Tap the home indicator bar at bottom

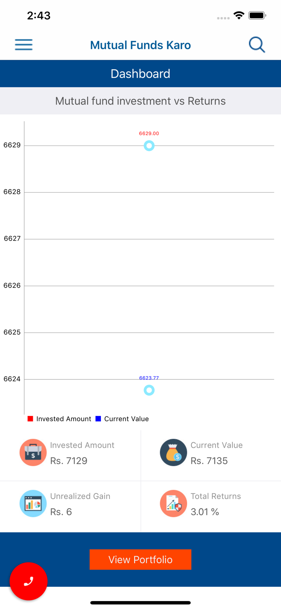point(140,603)
